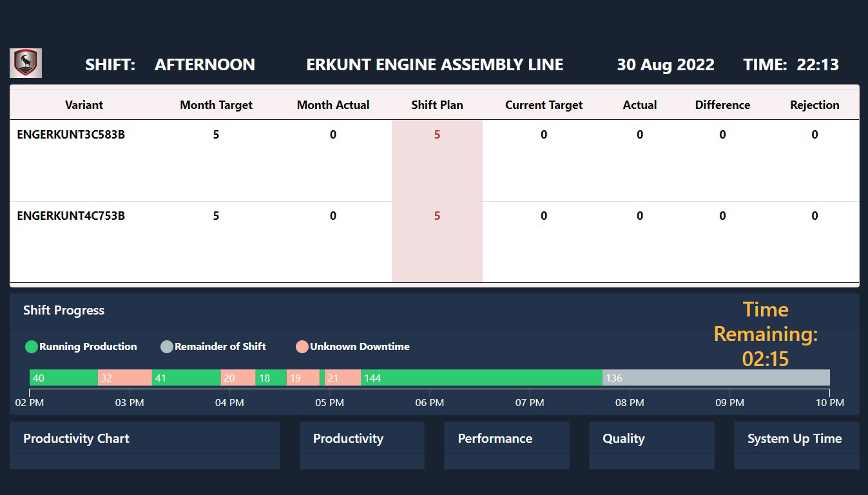
Task: Click the 08 PM timeline label
Action: [x=630, y=403]
